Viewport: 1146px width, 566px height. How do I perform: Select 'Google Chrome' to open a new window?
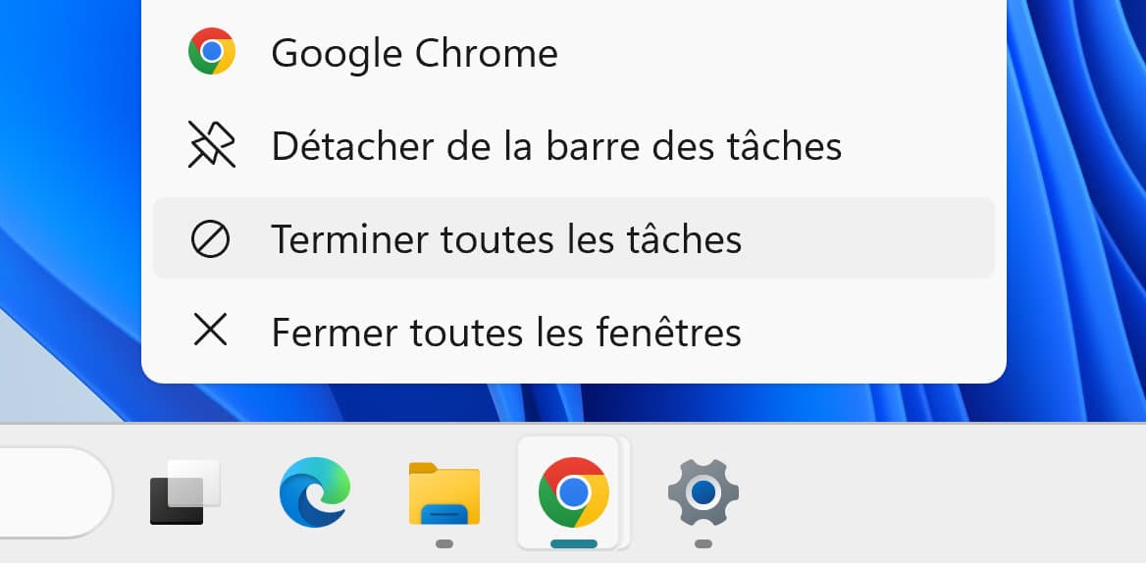click(416, 51)
